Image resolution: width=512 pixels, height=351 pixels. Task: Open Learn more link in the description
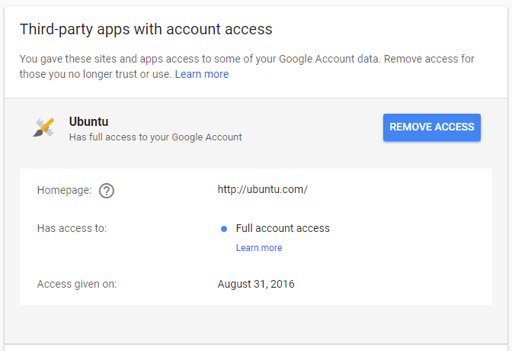[x=201, y=74]
